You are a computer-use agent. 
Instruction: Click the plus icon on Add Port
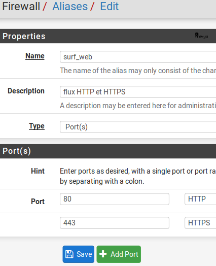point(103,254)
